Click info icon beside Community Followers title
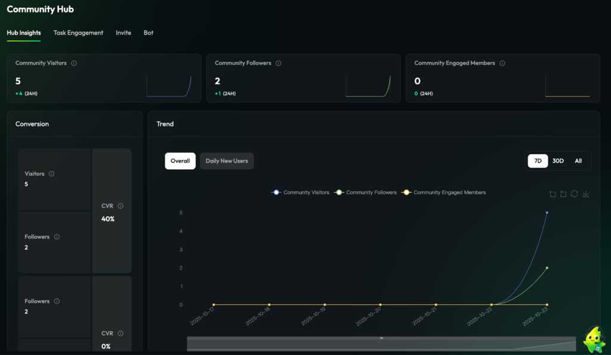The image size is (611, 355). click(x=279, y=63)
